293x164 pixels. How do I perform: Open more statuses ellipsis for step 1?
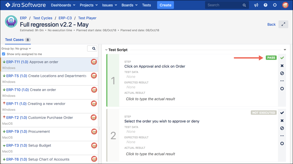[282, 81]
